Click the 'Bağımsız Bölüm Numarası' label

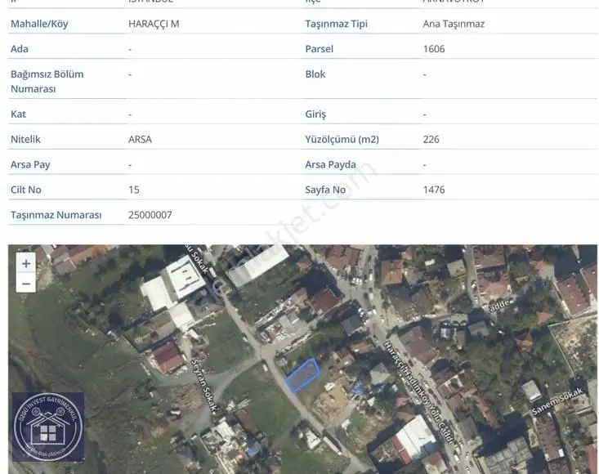[x=47, y=82]
